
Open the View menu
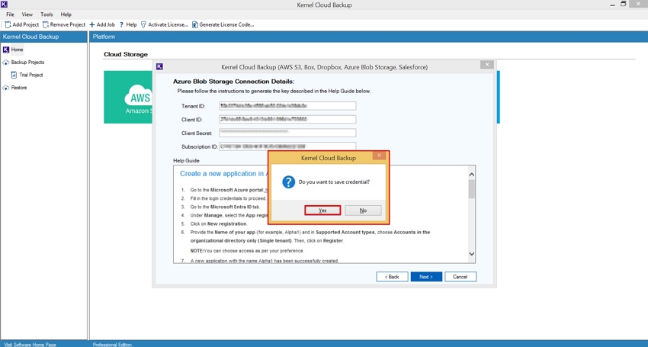pyautogui.click(x=27, y=14)
